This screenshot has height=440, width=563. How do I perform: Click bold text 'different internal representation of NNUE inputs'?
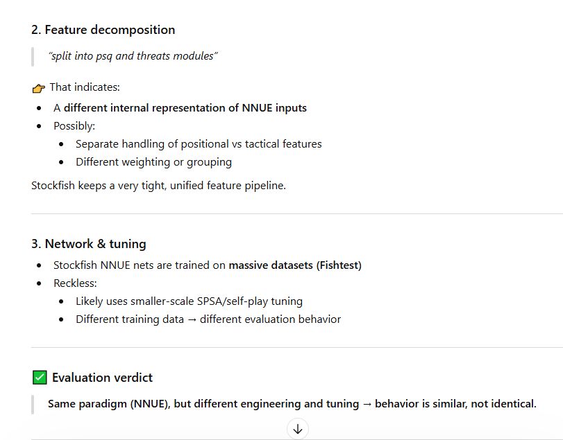coord(185,108)
